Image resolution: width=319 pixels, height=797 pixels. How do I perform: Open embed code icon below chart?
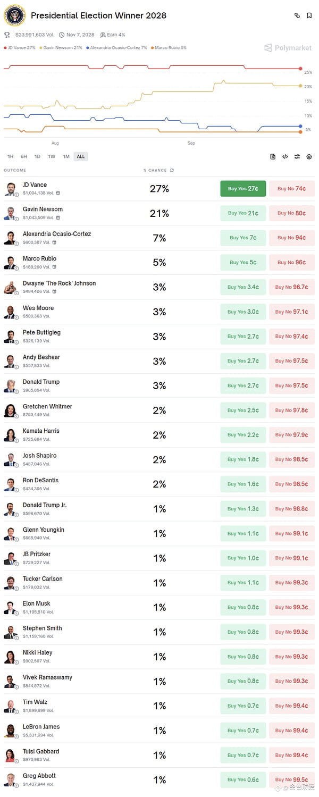285,156
